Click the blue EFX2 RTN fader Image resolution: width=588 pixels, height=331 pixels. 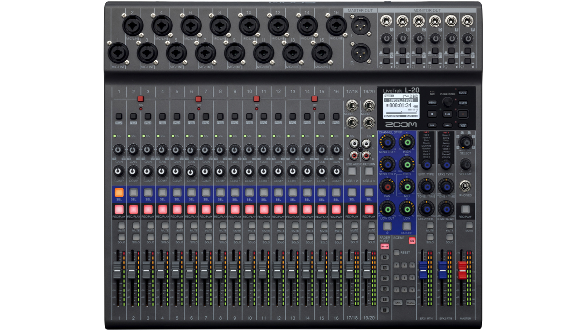click(443, 270)
